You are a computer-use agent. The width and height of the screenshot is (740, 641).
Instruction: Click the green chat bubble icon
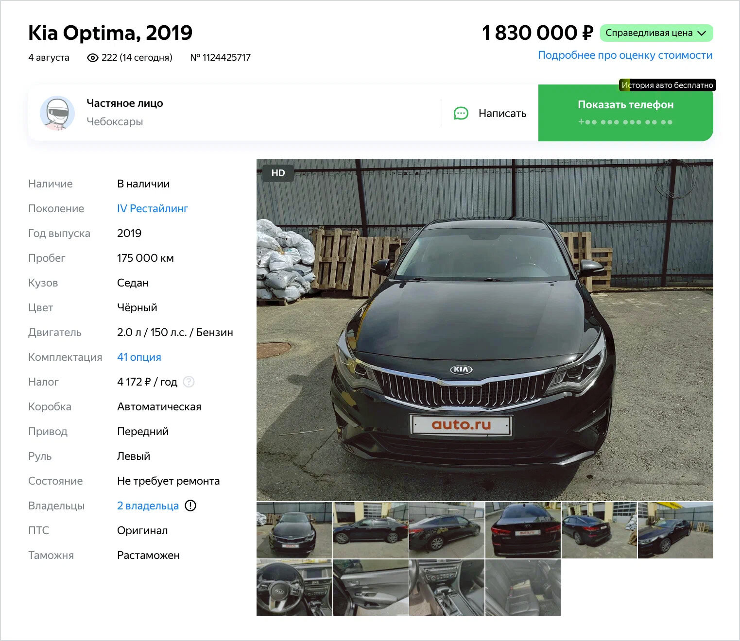tap(461, 113)
